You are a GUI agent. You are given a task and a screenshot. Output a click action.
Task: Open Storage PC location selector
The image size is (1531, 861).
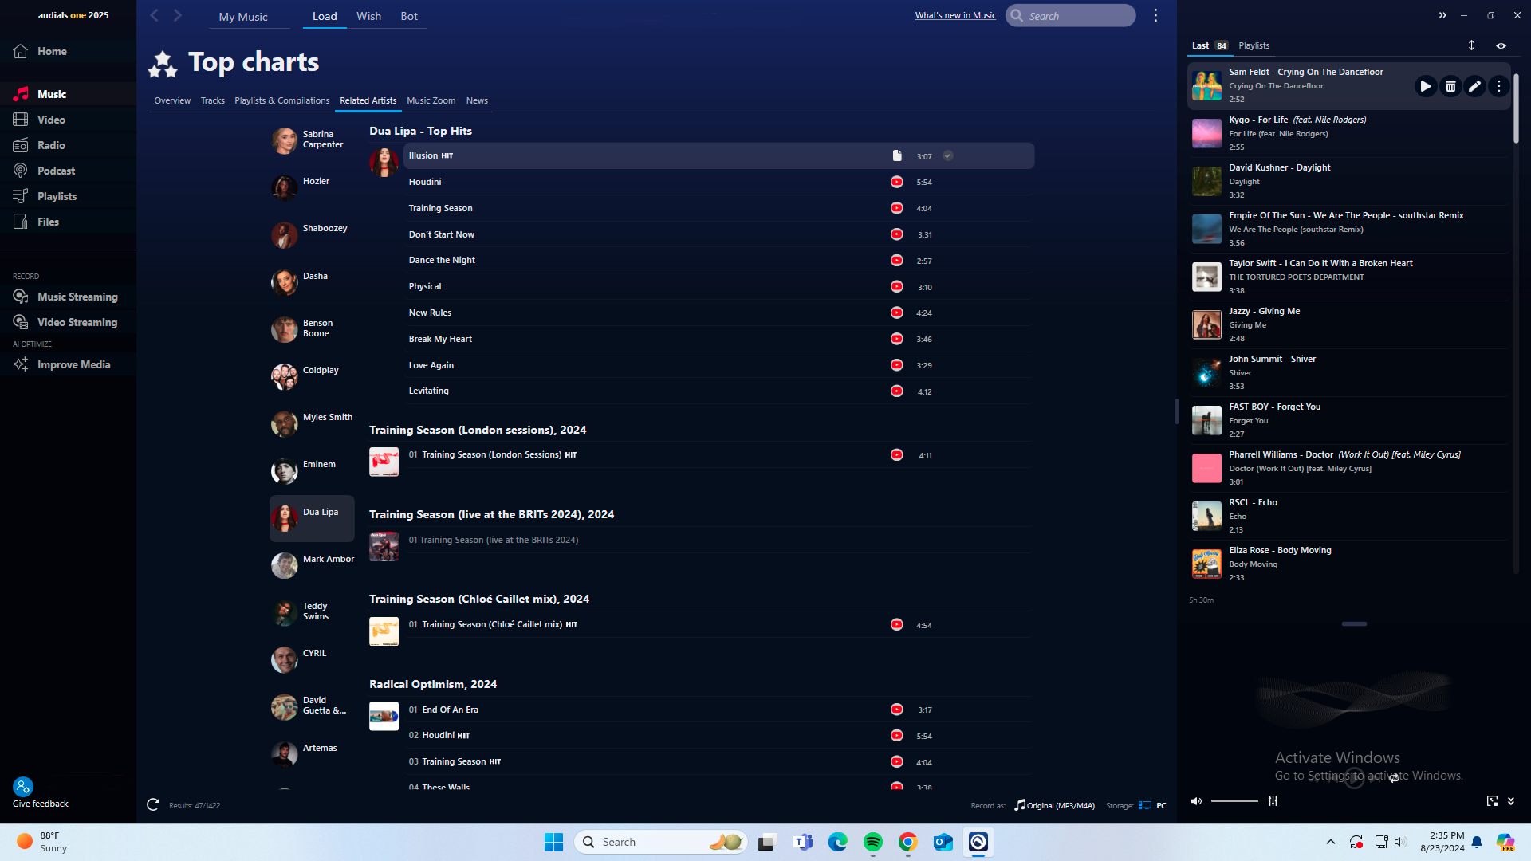coord(1152,805)
